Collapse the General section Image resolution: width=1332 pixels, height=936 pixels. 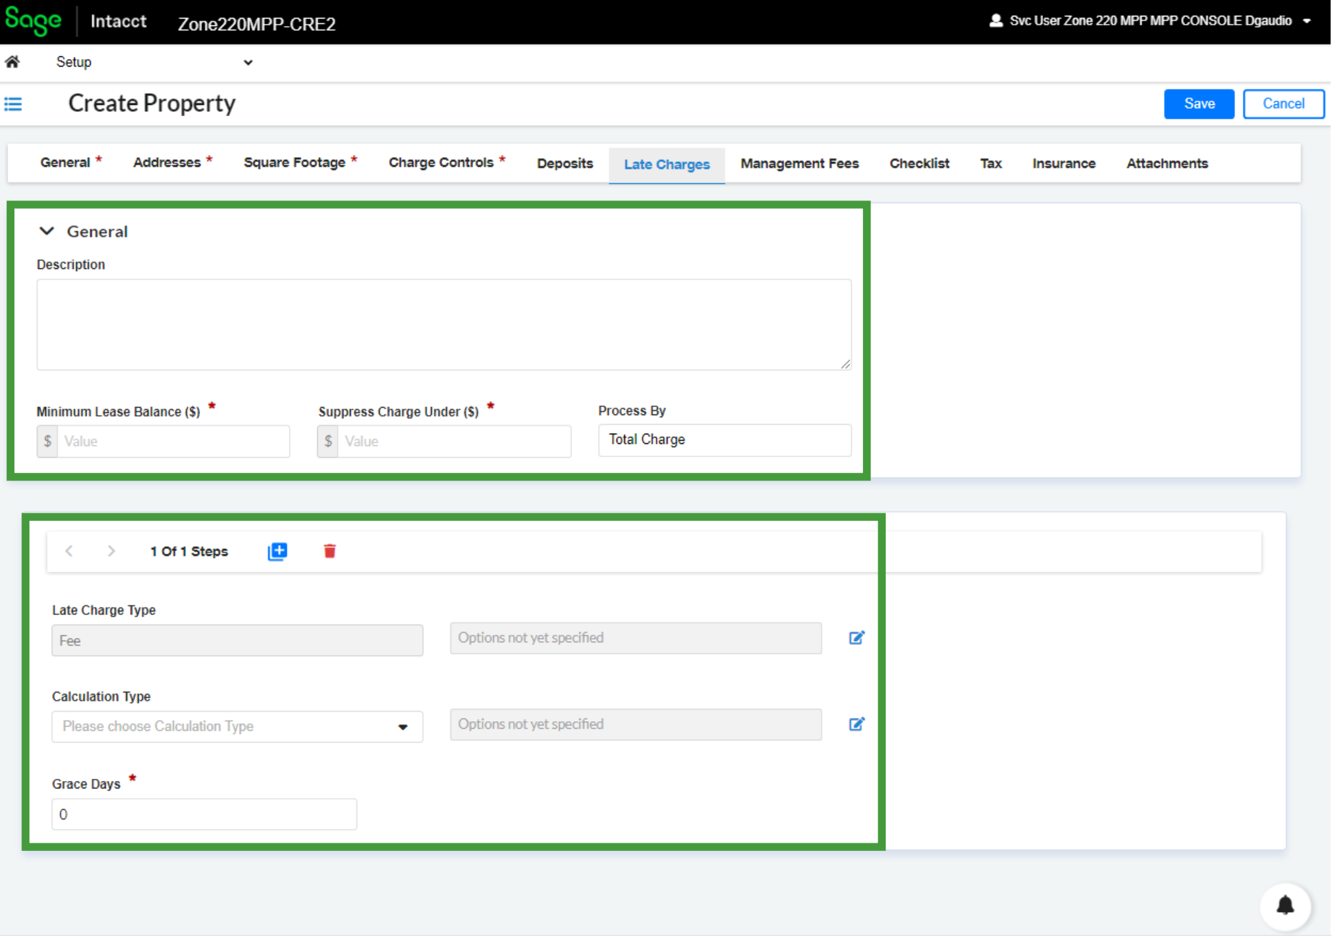(47, 231)
